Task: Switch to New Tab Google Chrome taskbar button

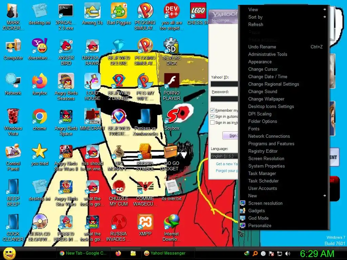Action: click(x=83, y=253)
